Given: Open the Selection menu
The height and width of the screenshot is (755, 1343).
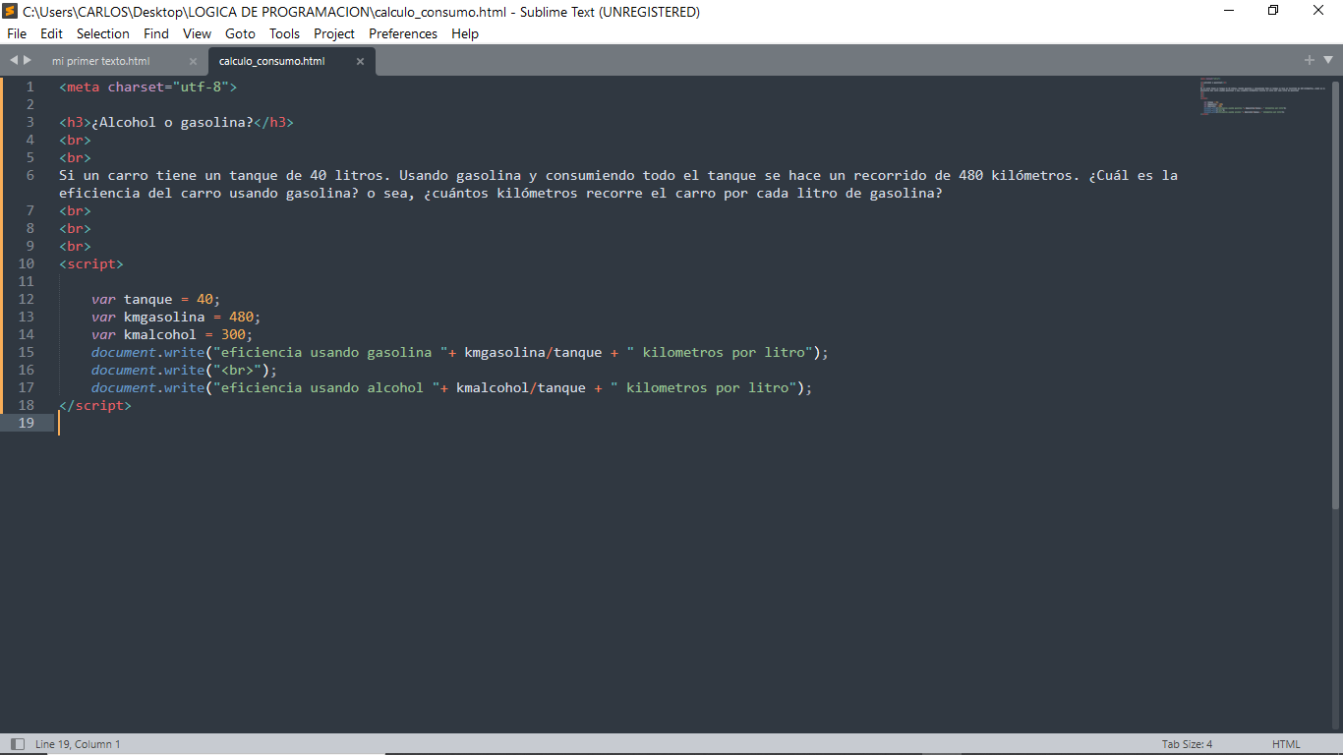Looking at the screenshot, I should 103,33.
